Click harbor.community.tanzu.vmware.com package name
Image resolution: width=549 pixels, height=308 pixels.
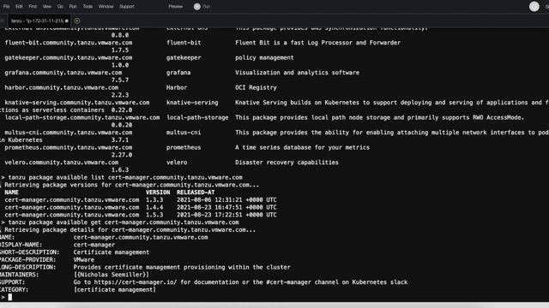pyautogui.click(x=61, y=87)
